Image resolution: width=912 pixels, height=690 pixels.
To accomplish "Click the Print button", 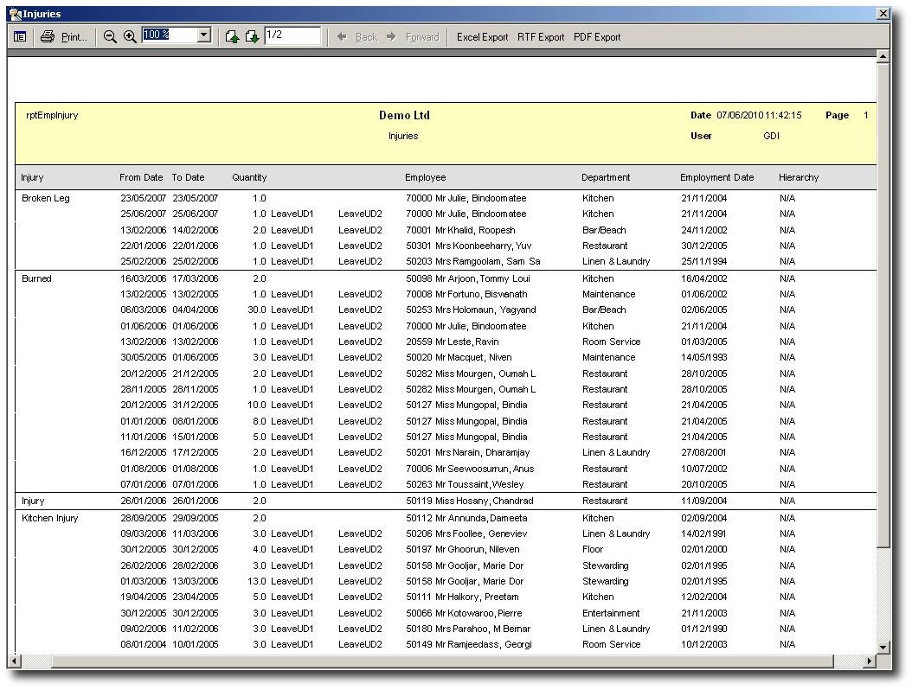I will (64, 37).
